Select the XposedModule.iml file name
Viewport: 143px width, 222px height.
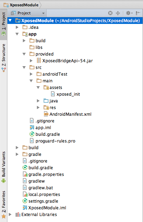[47, 208]
